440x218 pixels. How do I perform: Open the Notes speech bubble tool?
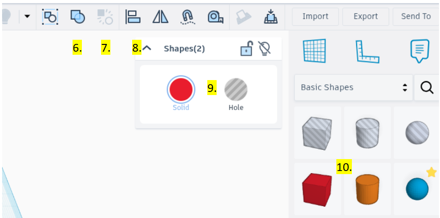(x=419, y=51)
